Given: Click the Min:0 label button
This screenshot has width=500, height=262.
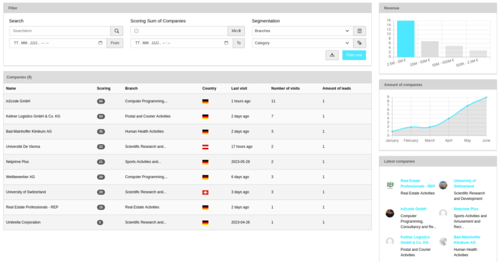Looking at the screenshot, I should tap(236, 31).
